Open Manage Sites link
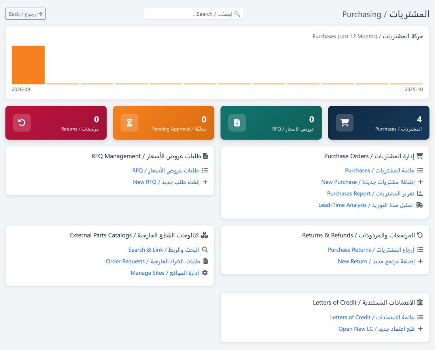This screenshot has height=350, width=435. pyautogui.click(x=165, y=273)
